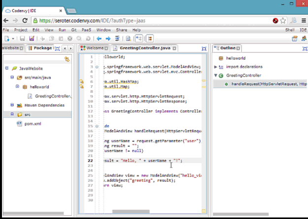
Task: Toggle the Package Explorer toolbar button
Action: tap(150, 39)
